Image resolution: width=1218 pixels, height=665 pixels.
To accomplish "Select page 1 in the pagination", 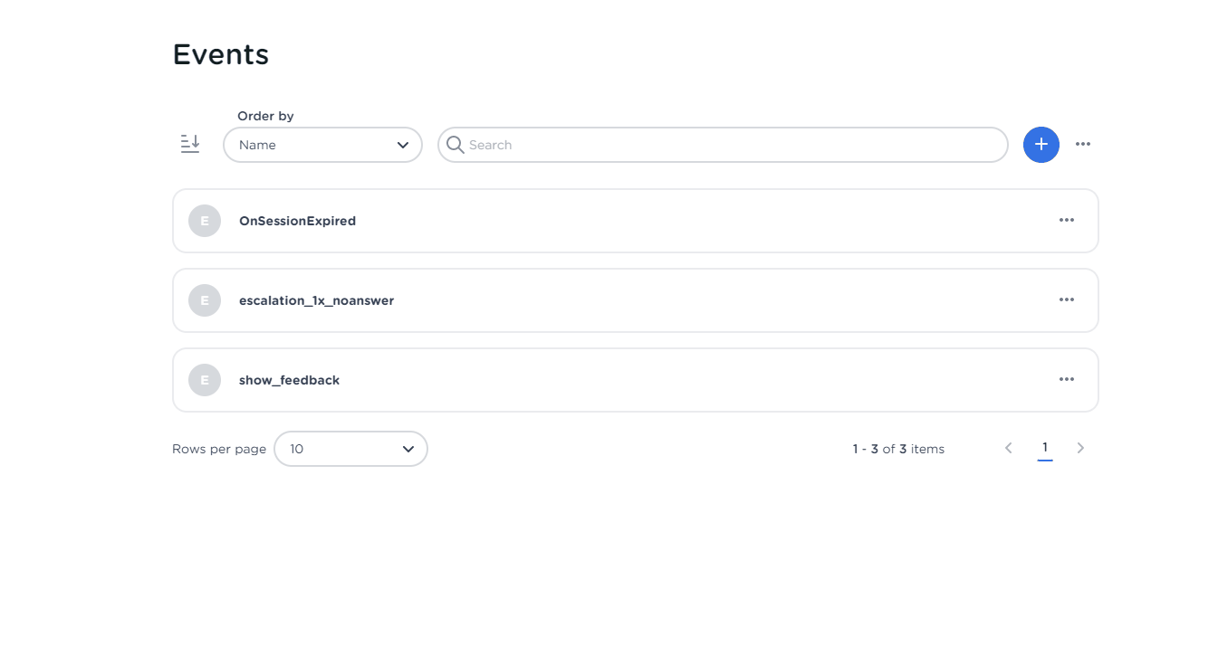I will 1045,447.
